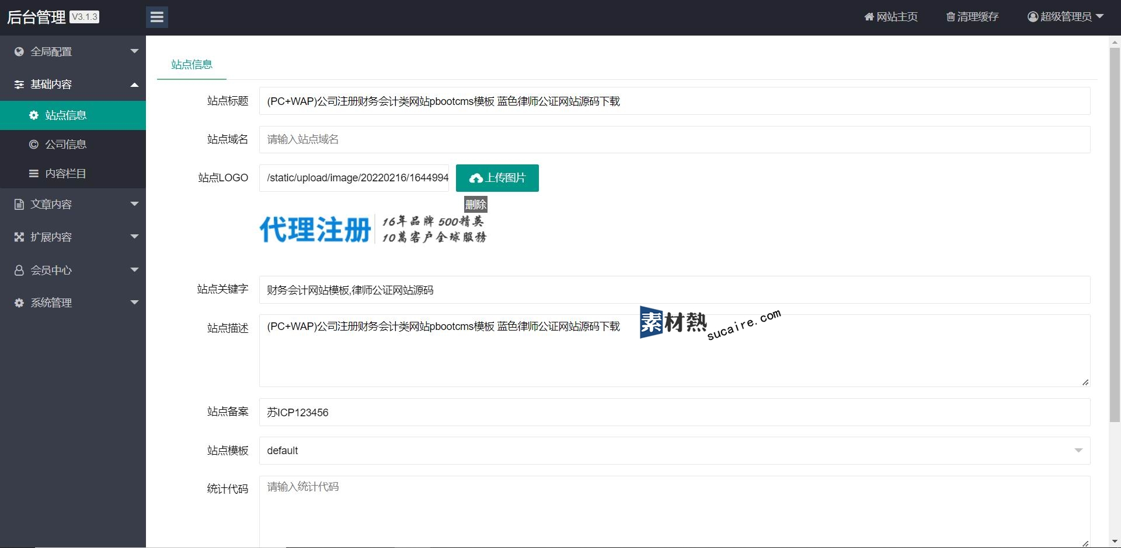Screen dimensions: 1121x548
Task: Click the 代理注册 logo preview image
Action: pos(372,229)
